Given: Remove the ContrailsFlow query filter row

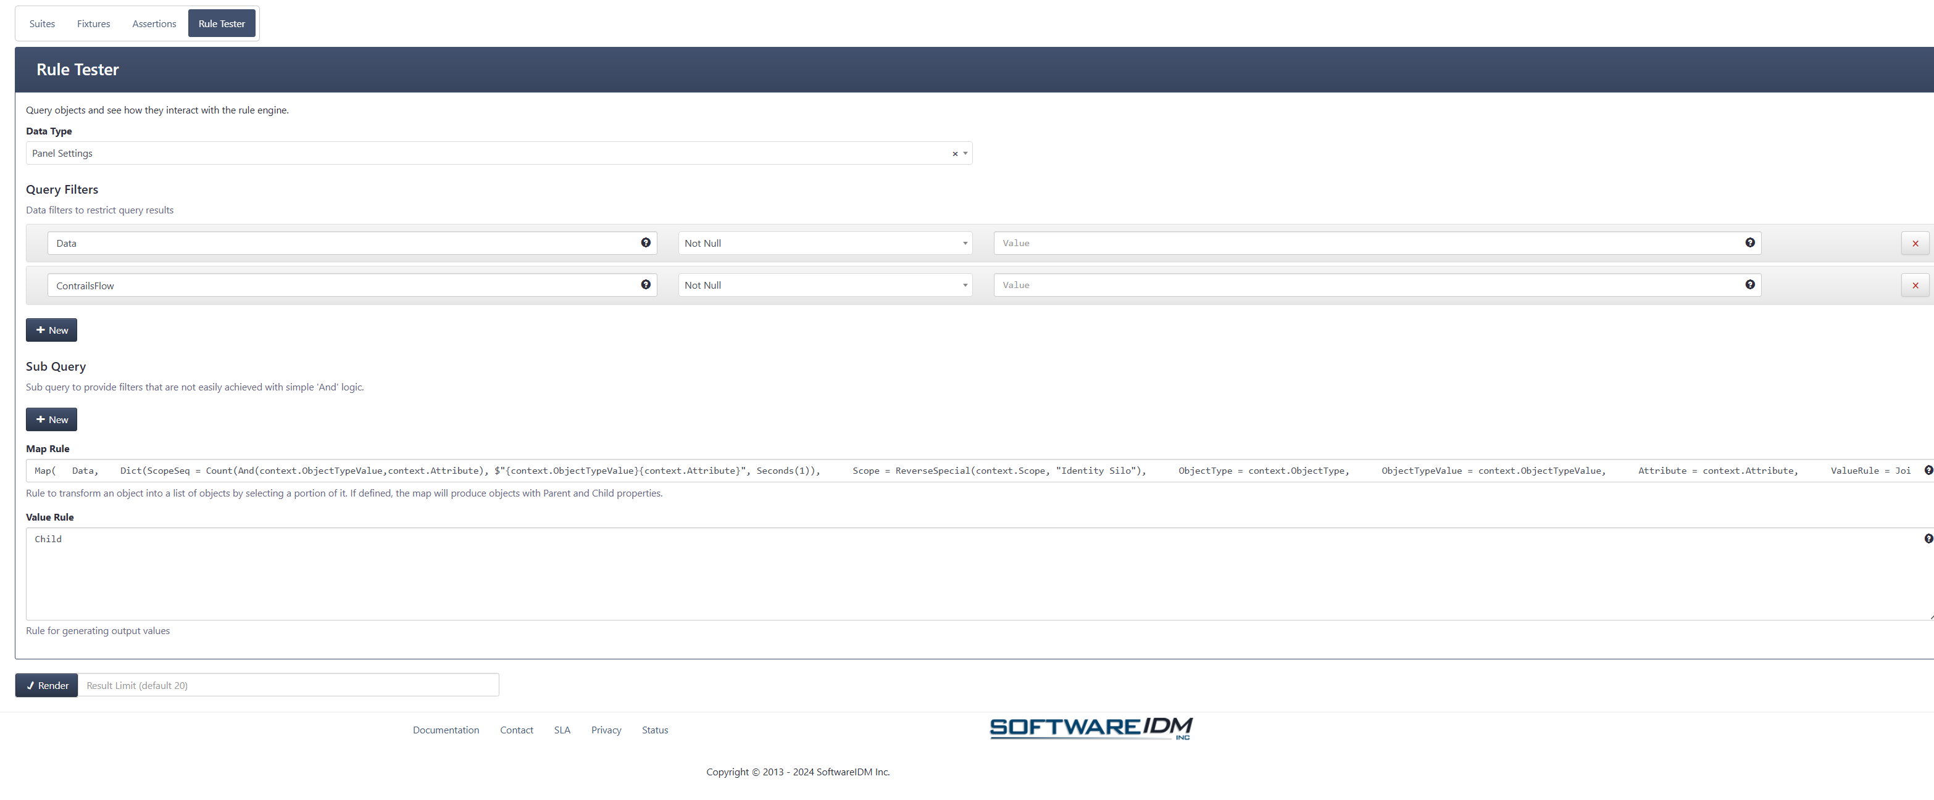Looking at the screenshot, I should (x=1915, y=285).
